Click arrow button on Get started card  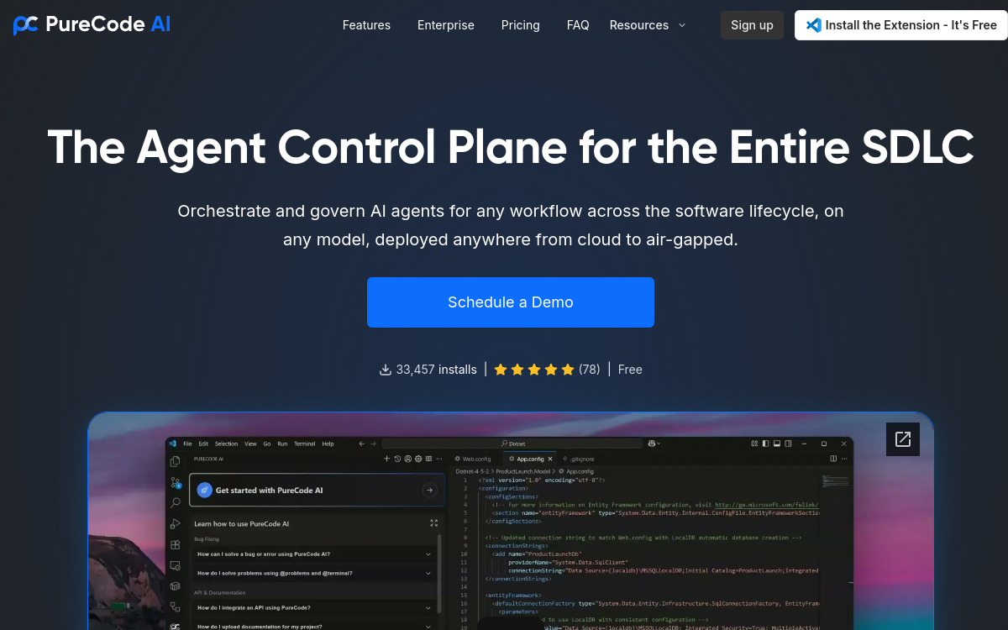pos(429,490)
